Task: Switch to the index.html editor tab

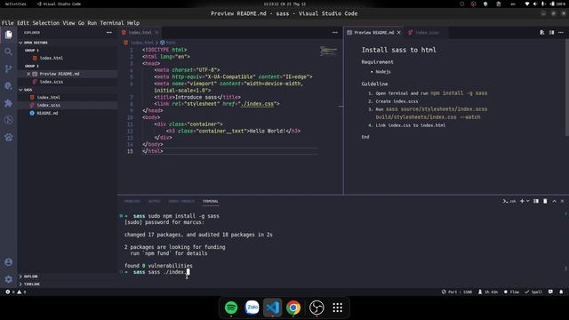Action: pyautogui.click(x=140, y=32)
